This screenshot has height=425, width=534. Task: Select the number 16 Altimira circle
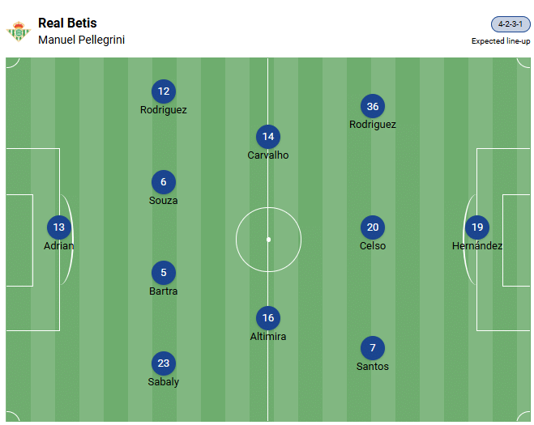[x=268, y=318]
